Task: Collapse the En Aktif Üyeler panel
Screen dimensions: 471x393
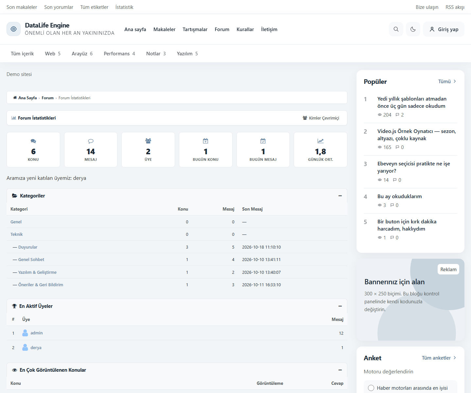Action: 340,306
